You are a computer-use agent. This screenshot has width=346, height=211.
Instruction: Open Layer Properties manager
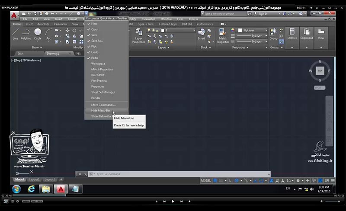(138, 35)
